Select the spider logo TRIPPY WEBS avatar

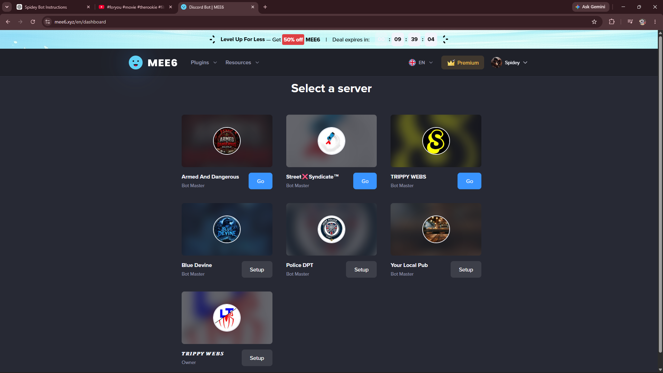(227, 318)
